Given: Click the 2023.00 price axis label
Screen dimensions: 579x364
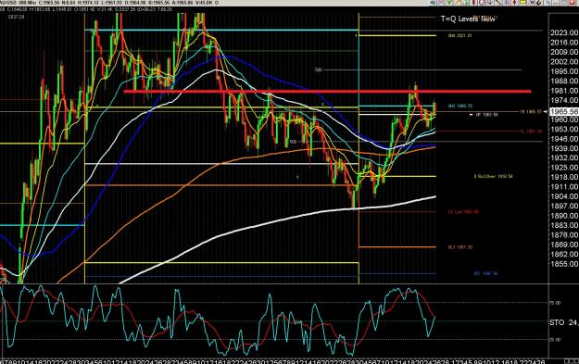Looking at the screenshot, I should tap(564, 32).
